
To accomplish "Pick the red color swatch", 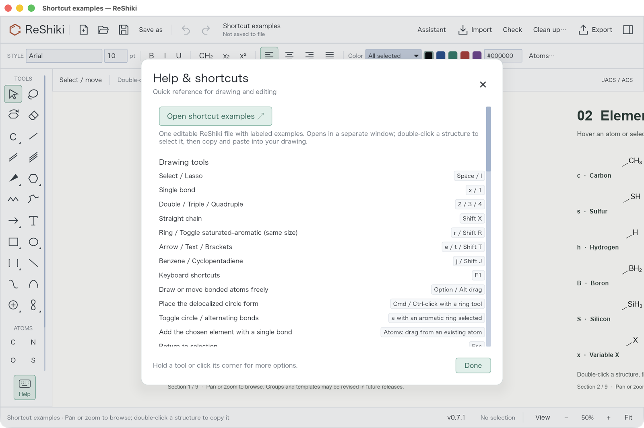I will click(x=465, y=55).
